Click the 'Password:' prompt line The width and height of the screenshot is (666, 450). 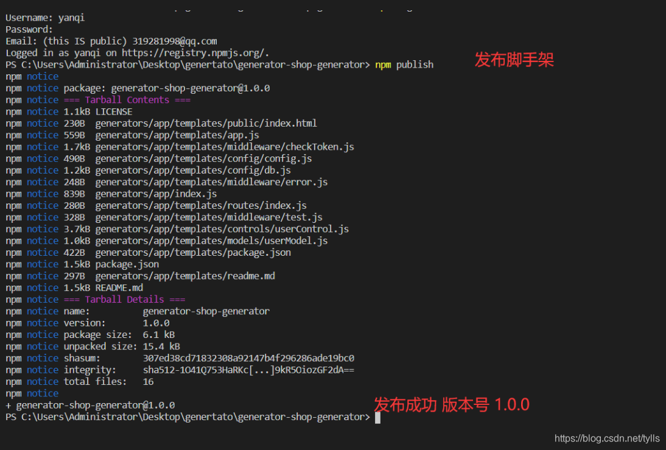coord(29,30)
